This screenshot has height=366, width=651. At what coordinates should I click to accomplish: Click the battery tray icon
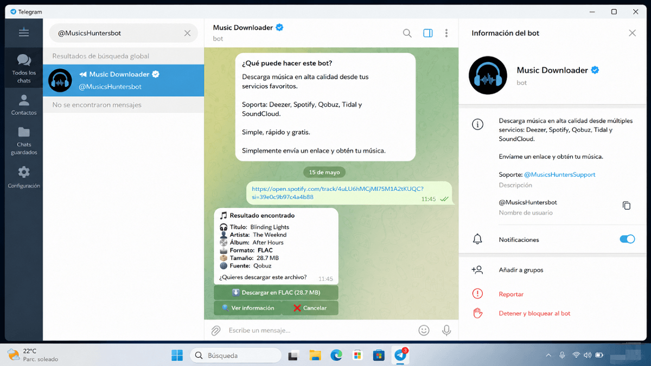(x=600, y=355)
